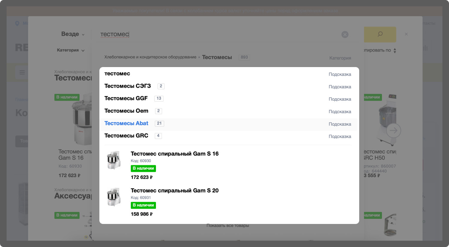449x247 pixels.
Task: Click the count badge '893' next to Тестомесы
Action: [x=244, y=57]
